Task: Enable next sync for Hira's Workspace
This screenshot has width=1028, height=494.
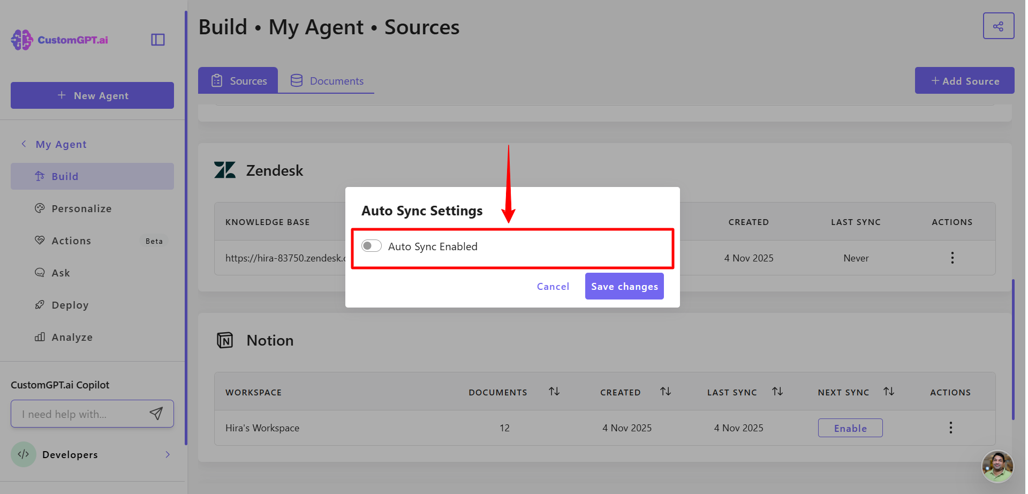Action: pos(850,428)
